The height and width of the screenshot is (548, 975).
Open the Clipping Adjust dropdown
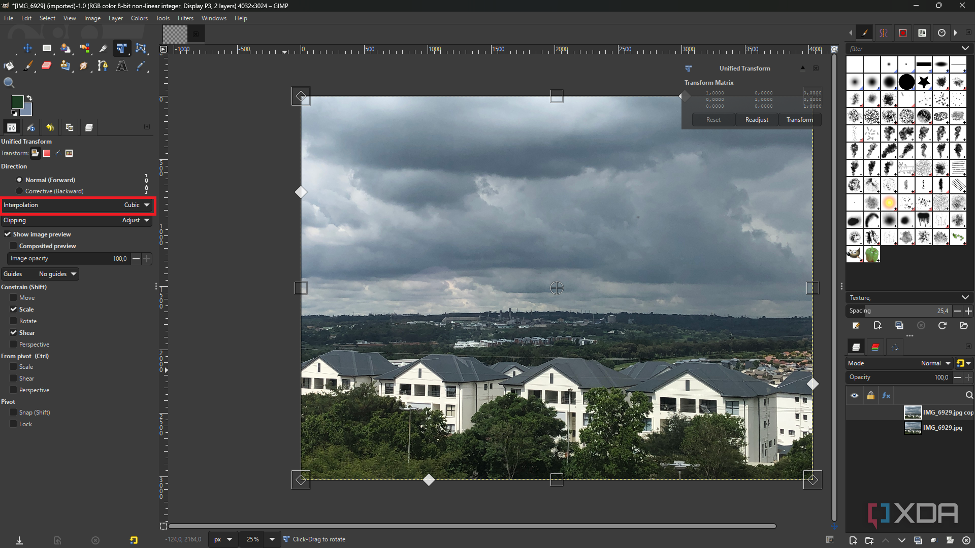pyautogui.click(x=136, y=220)
